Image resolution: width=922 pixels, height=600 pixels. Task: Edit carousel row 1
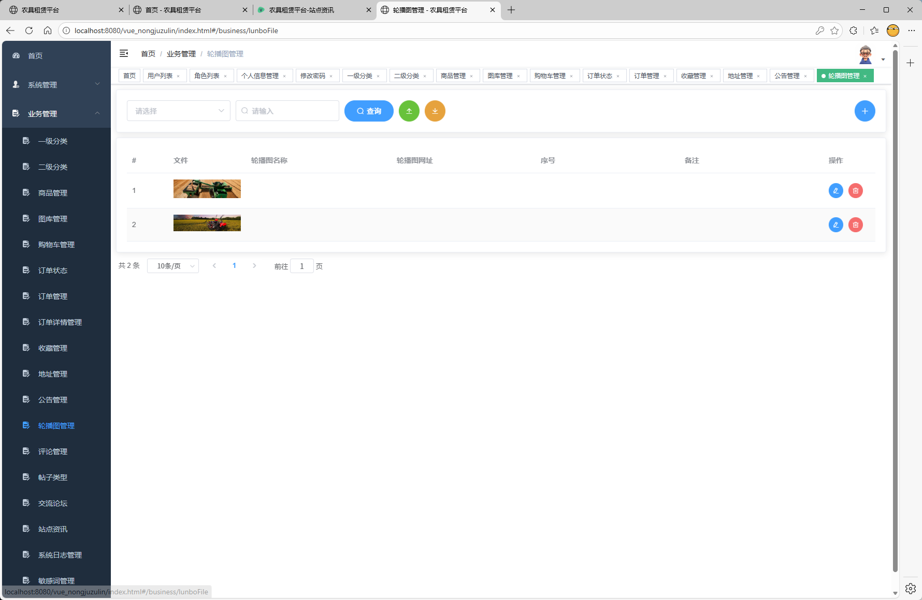click(x=836, y=191)
